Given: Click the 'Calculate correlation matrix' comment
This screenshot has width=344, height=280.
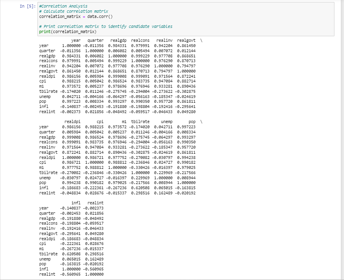Looking at the screenshot, I should pyautogui.click(x=74, y=11).
